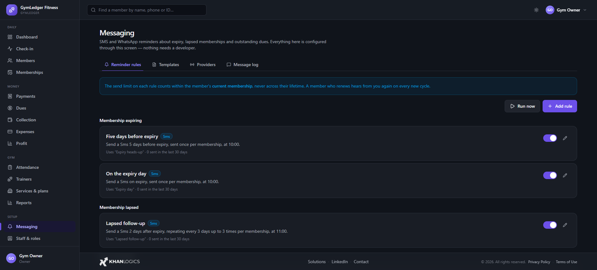
Task: Click the GymLedger Fitness logo
Action: point(12,10)
